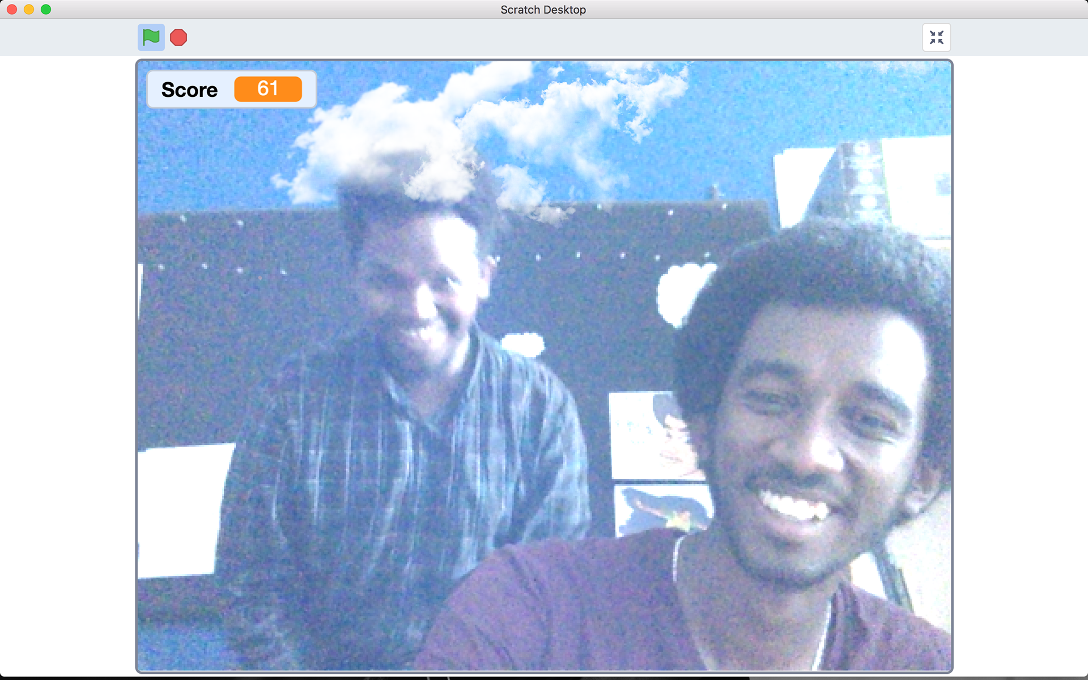
Task: Zoom window with green macOS button
Action: click(46, 9)
